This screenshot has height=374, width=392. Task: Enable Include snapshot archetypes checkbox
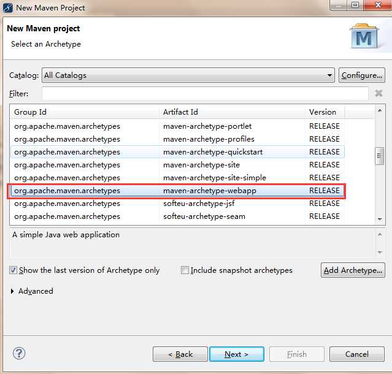click(x=185, y=270)
